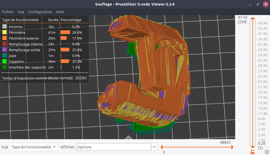
Task: Click the lock icon under the vertical slider
Action: pos(252,152)
